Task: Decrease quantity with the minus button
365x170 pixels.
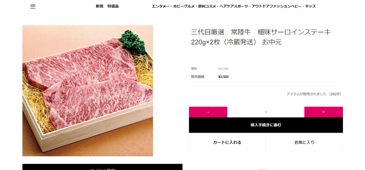Action: (x=208, y=112)
